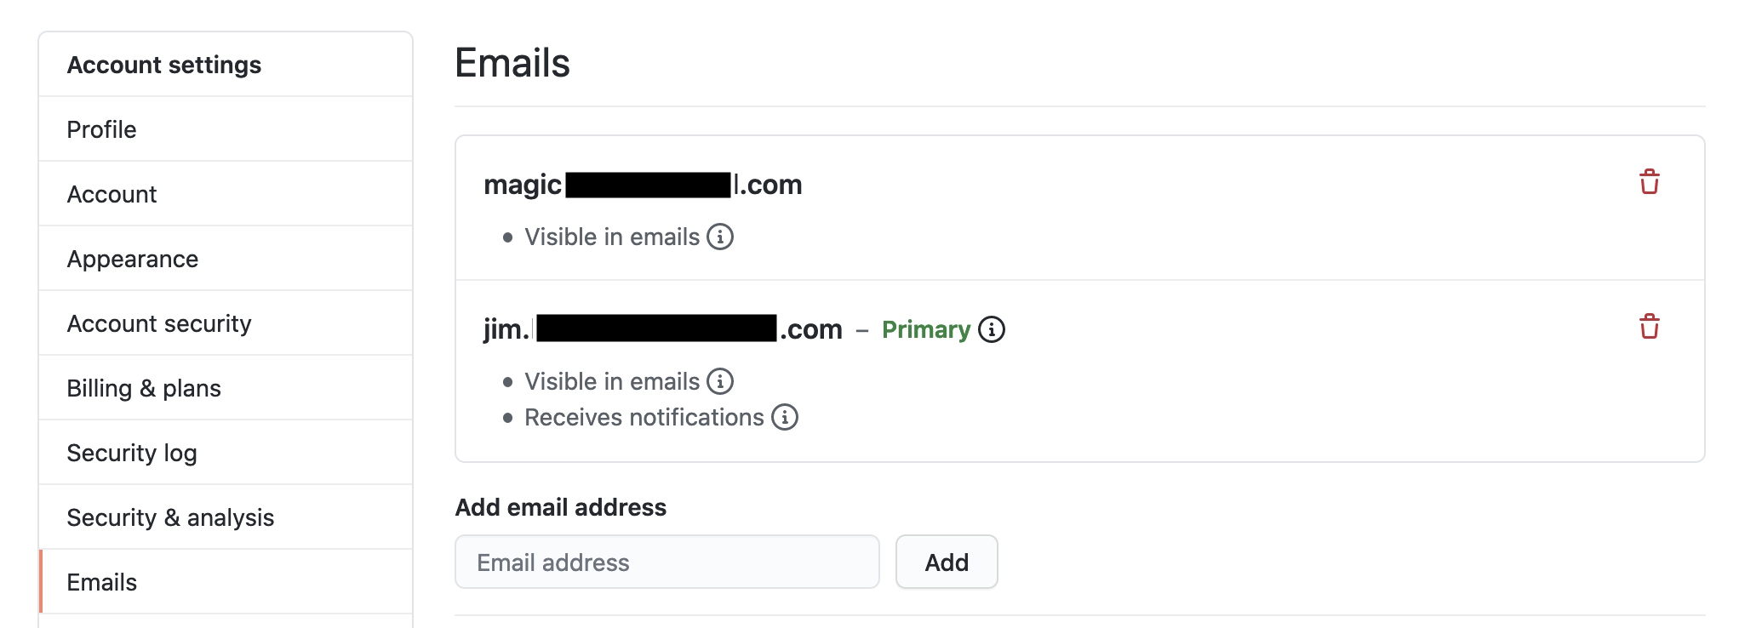The image size is (1762, 628).
Task: Open Security & analysis settings
Action: (x=170, y=517)
